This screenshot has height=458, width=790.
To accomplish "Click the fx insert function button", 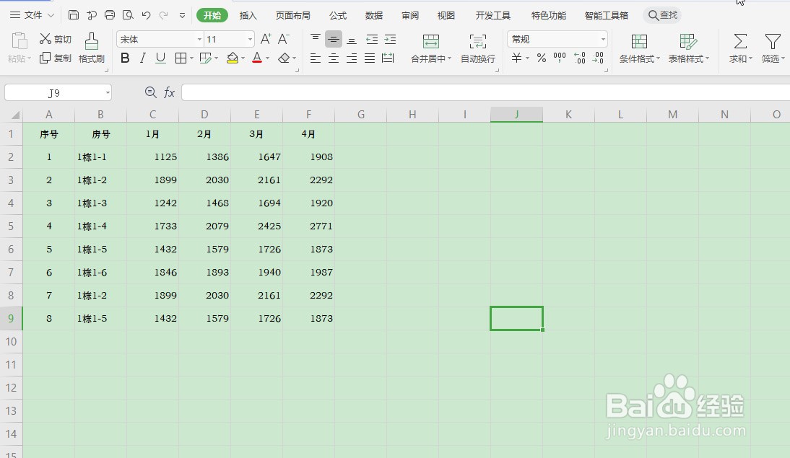I will click(169, 92).
